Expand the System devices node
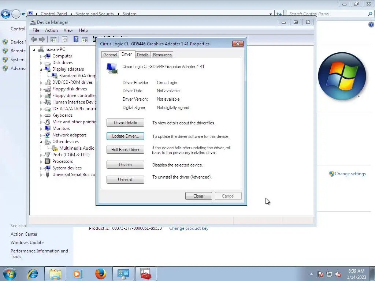This screenshot has height=281, width=375. tap(41, 168)
